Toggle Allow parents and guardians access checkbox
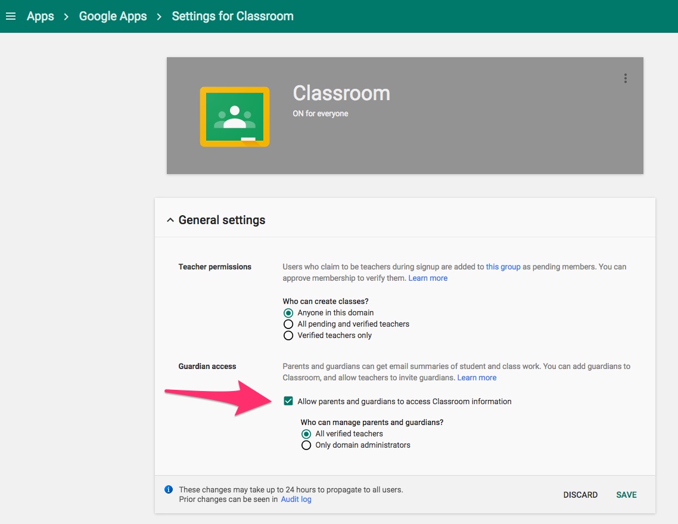This screenshot has height=524, width=678. (288, 401)
